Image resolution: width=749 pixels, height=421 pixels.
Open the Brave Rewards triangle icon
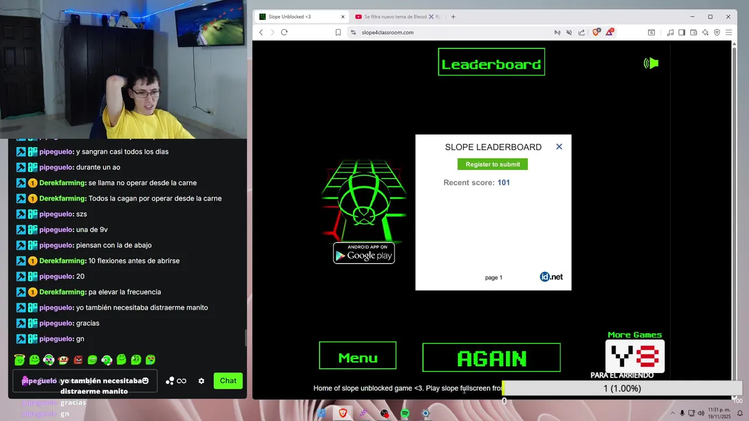pos(610,32)
